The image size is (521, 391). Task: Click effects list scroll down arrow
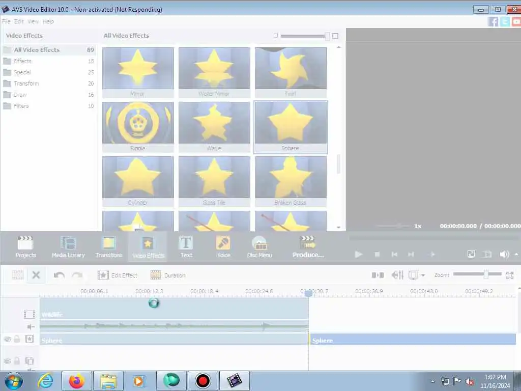pos(338,228)
